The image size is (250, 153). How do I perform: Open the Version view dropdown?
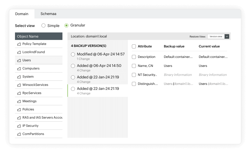click(x=227, y=36)
